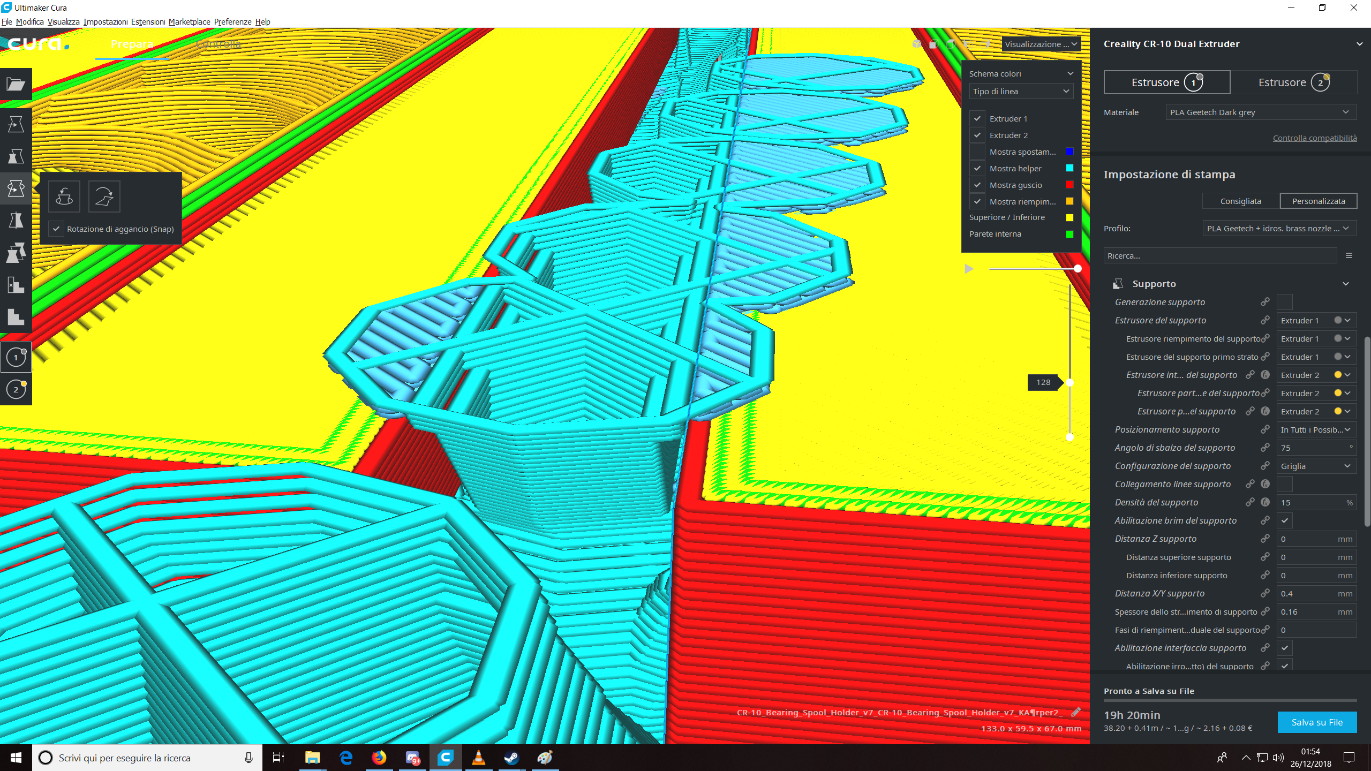
Task: Click the Controlla compatibilità link
Action: [x=1315, y=138]
